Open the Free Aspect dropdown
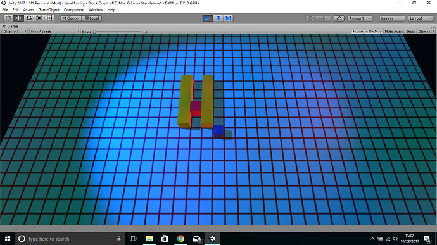Viewport: 437px width, 245px height. click(54, 32)
